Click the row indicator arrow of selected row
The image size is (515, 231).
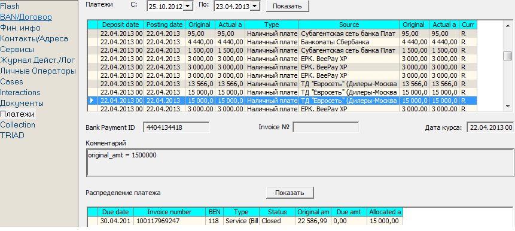pyautogui.click(x=93, y=100)
